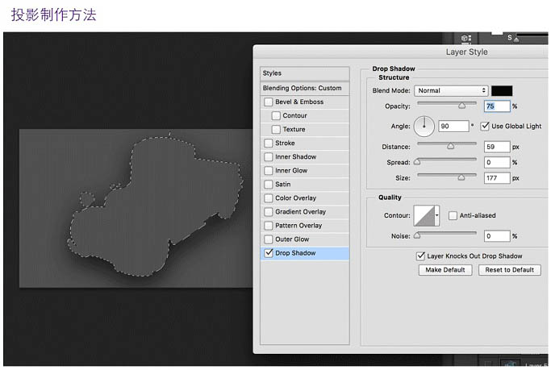Viewport: 551px width, 370px height.
Task: Click the Distance value field
Action: (497, 147)
